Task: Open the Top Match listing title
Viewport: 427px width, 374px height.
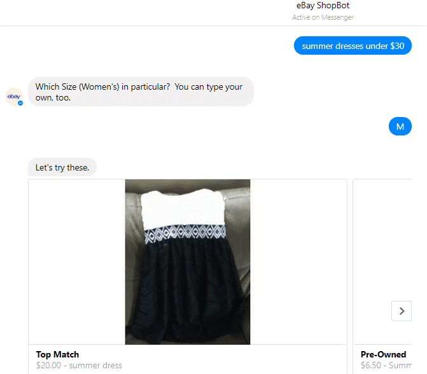Action: tap(57, 354)
